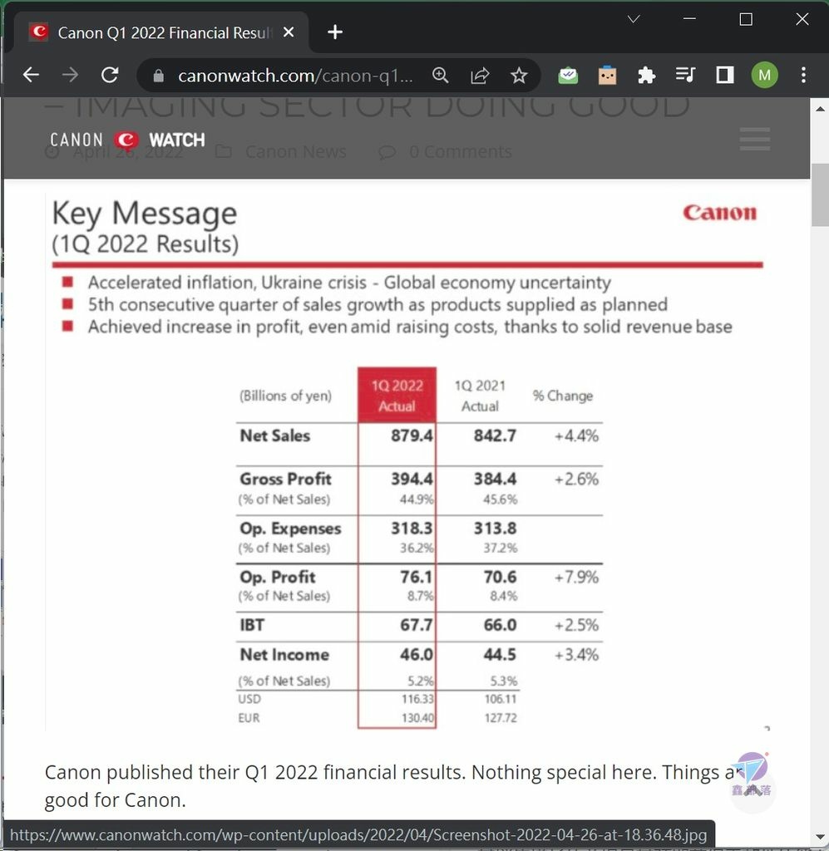Click the Net Sales 879.4 value
This screenshot has width=829, height=851.
412,435
